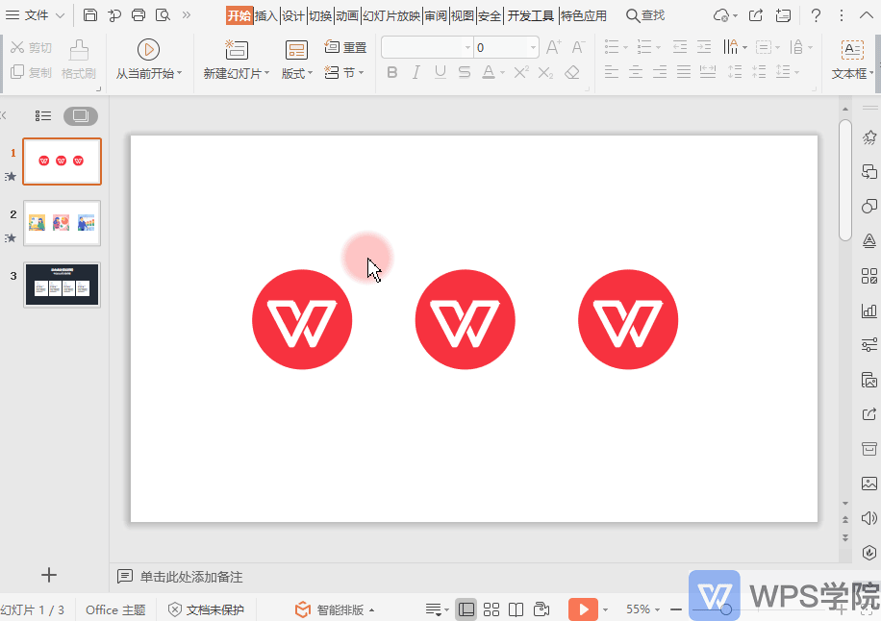The width and height of the screenshot is (881, 621).
Task: Click the Office 主题 theme label
Action: (x=115, y=609)
